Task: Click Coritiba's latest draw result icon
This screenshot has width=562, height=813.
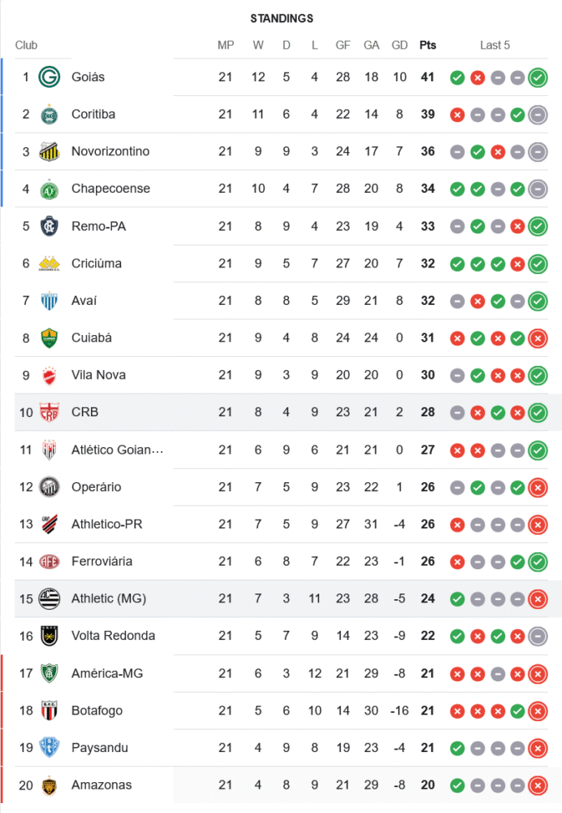Action: (537, 115)
